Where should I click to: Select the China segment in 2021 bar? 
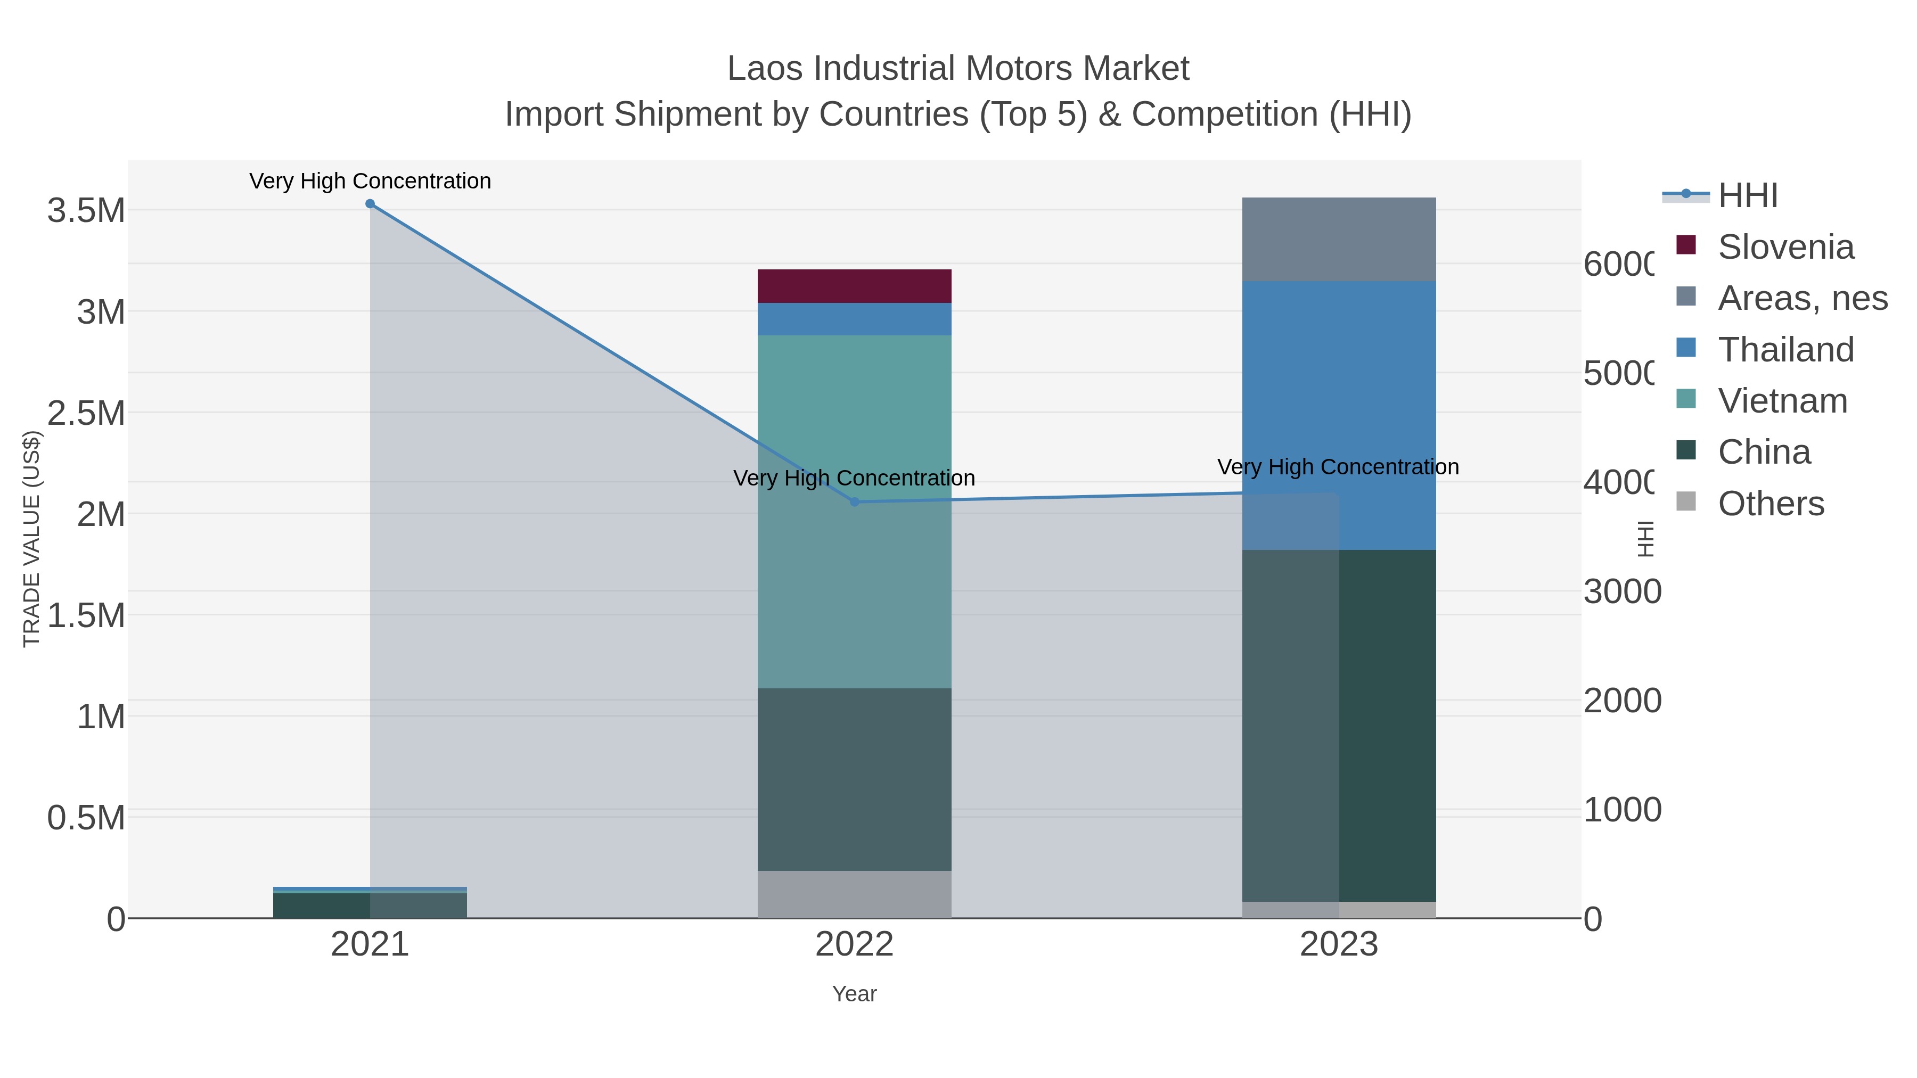(x=370, y=906)
